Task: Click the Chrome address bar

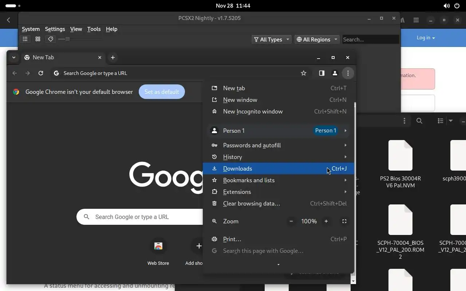Action: pos(180,73)
